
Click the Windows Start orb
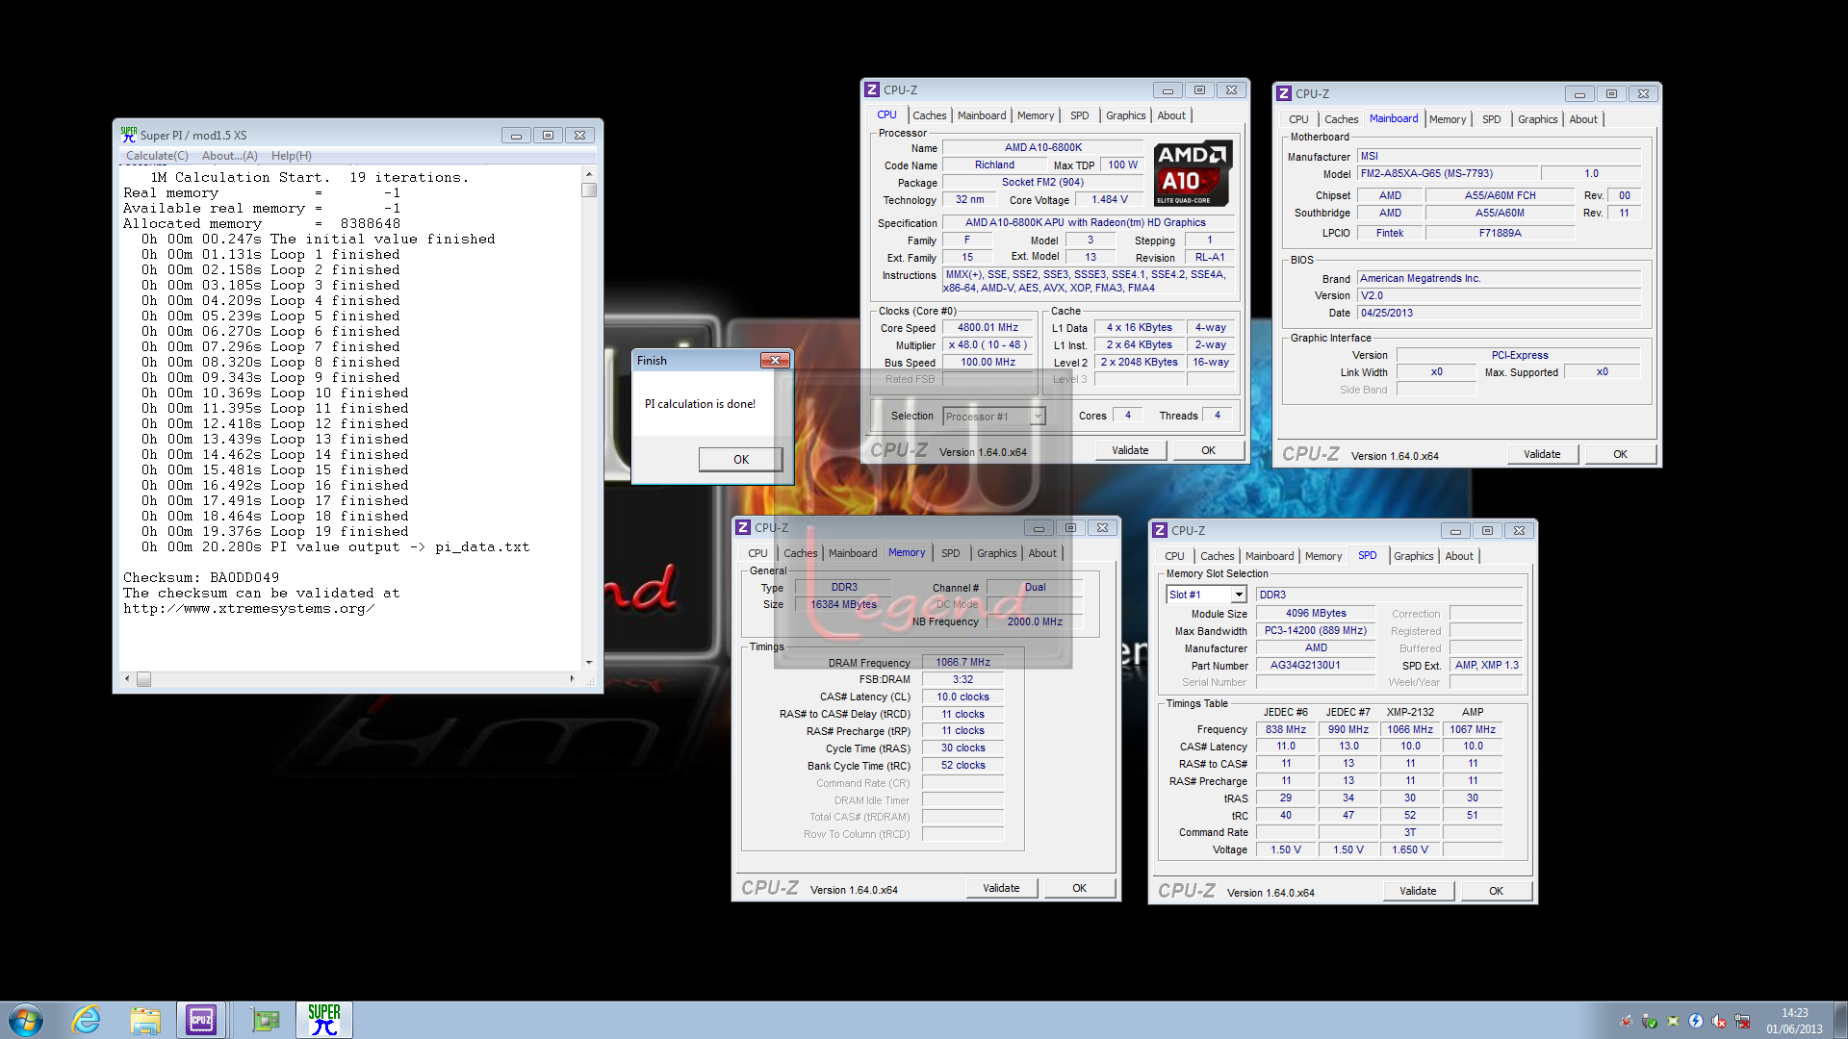pyautogui.click(x=26, y=1020)
